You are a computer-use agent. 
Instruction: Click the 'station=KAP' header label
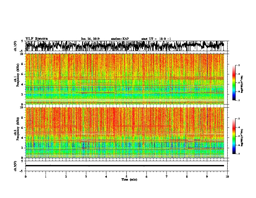pyautogui.click(x=120, y=39)
